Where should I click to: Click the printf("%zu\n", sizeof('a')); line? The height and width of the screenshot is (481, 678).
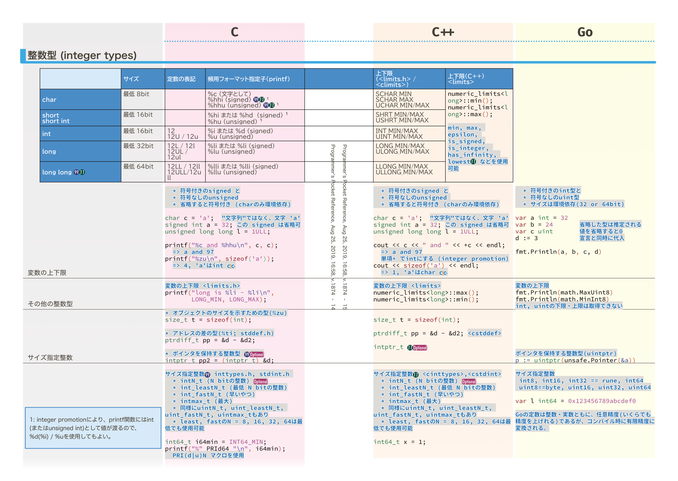(x=220, y=259)
